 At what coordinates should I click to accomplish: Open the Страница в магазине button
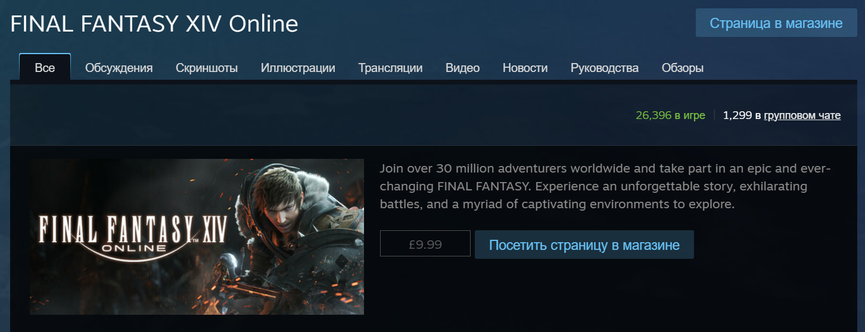(776, 23)
